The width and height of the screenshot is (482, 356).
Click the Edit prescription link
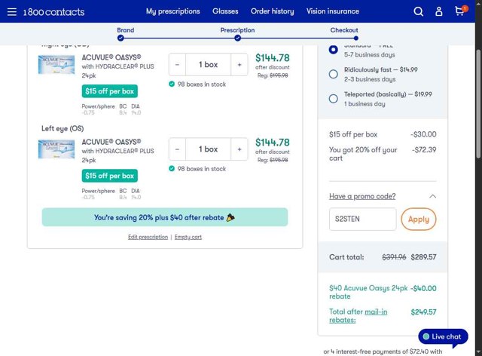[x=148, y=237]
